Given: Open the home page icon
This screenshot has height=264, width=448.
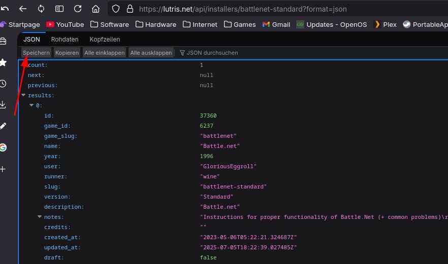Looking at the screenshot, I should click(x=95, y=9).
